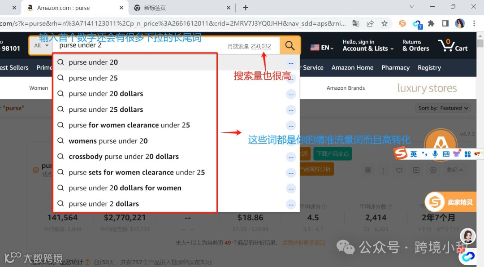Click the heart favorite icon in plugin panel
The image size is (484, 267).
399,170
